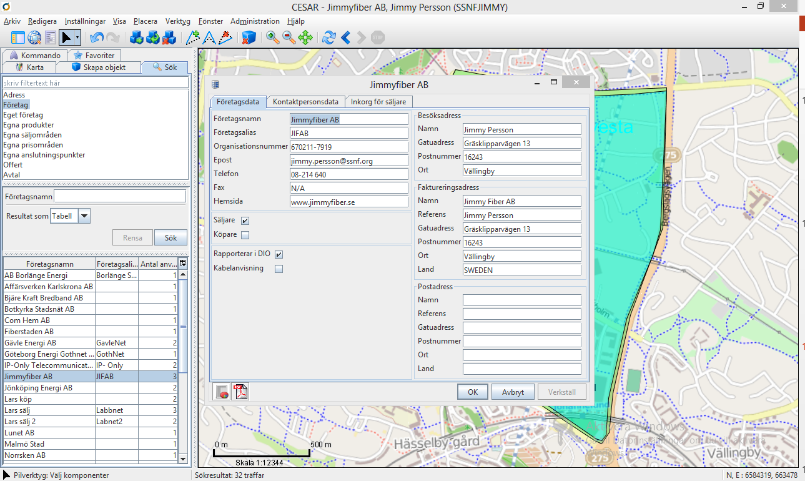Click the zoom out magnifier icon
Screen dimensions: 805x481
tap(289, 38)
